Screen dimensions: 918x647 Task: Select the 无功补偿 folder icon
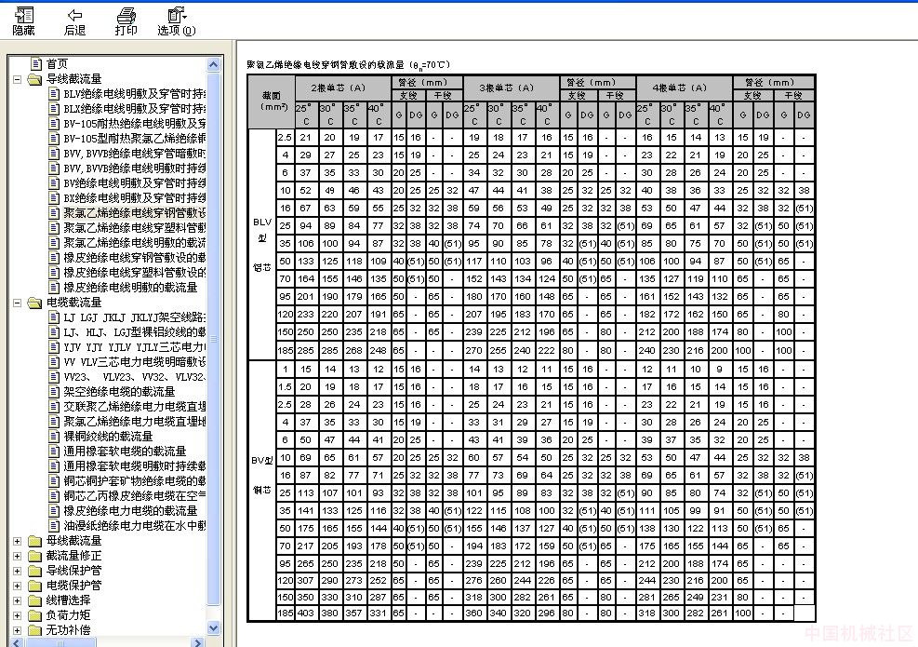[x=35, y=630]
